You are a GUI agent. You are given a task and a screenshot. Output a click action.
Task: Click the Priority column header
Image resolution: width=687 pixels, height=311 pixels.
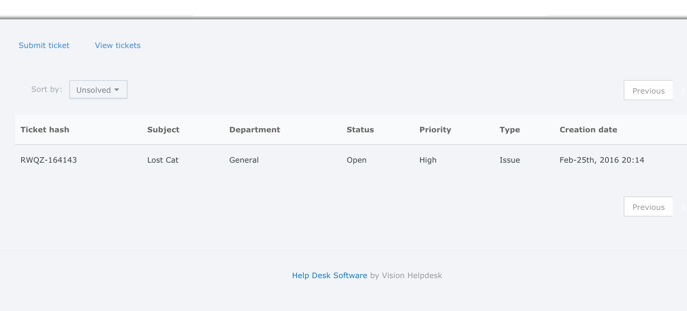tap(435, 130)
